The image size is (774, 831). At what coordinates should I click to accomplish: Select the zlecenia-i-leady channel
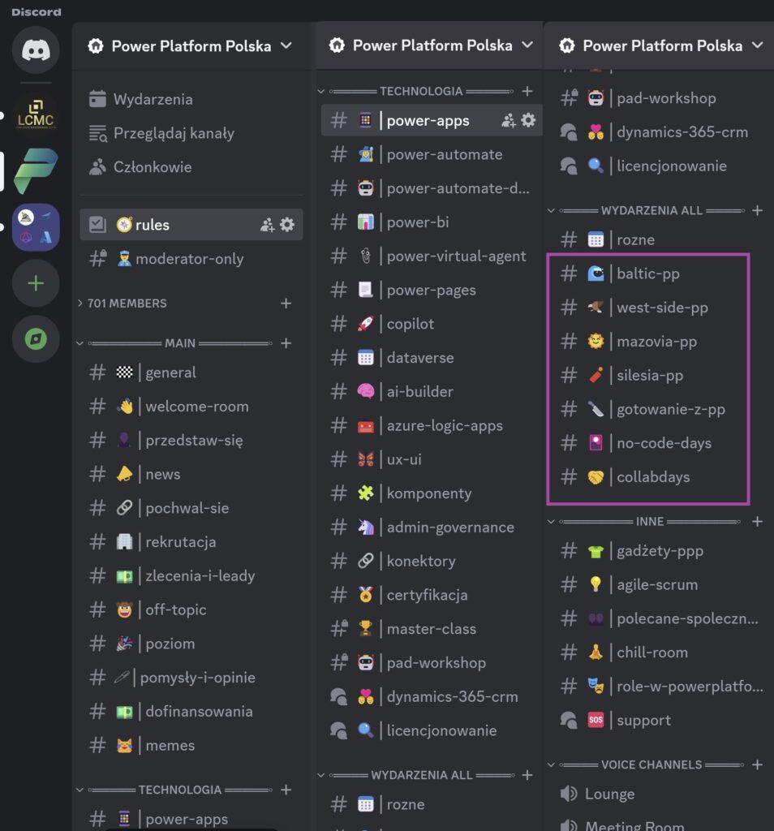coord(191,576)
